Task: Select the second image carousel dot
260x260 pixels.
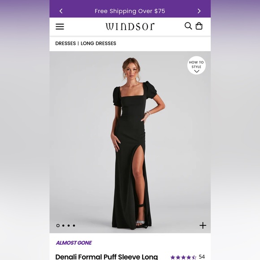Action: (63, 225)
